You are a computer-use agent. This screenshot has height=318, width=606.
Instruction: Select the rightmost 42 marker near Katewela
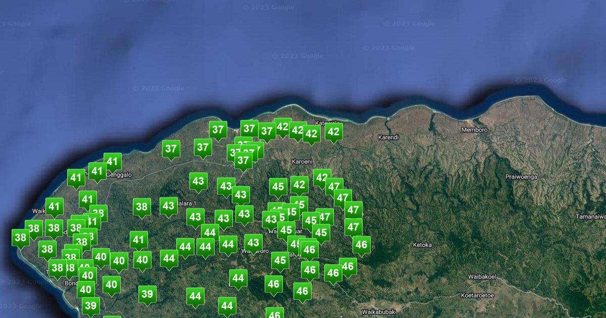333,132
